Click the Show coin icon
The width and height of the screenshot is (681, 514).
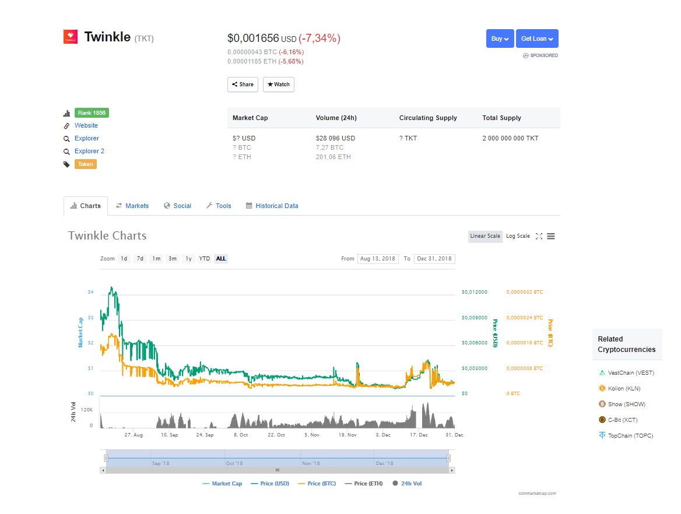602,404
